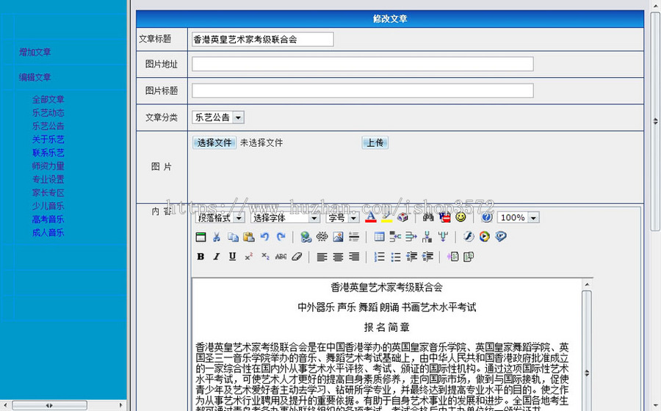Click the 上传 upload button

click(375, 143)
